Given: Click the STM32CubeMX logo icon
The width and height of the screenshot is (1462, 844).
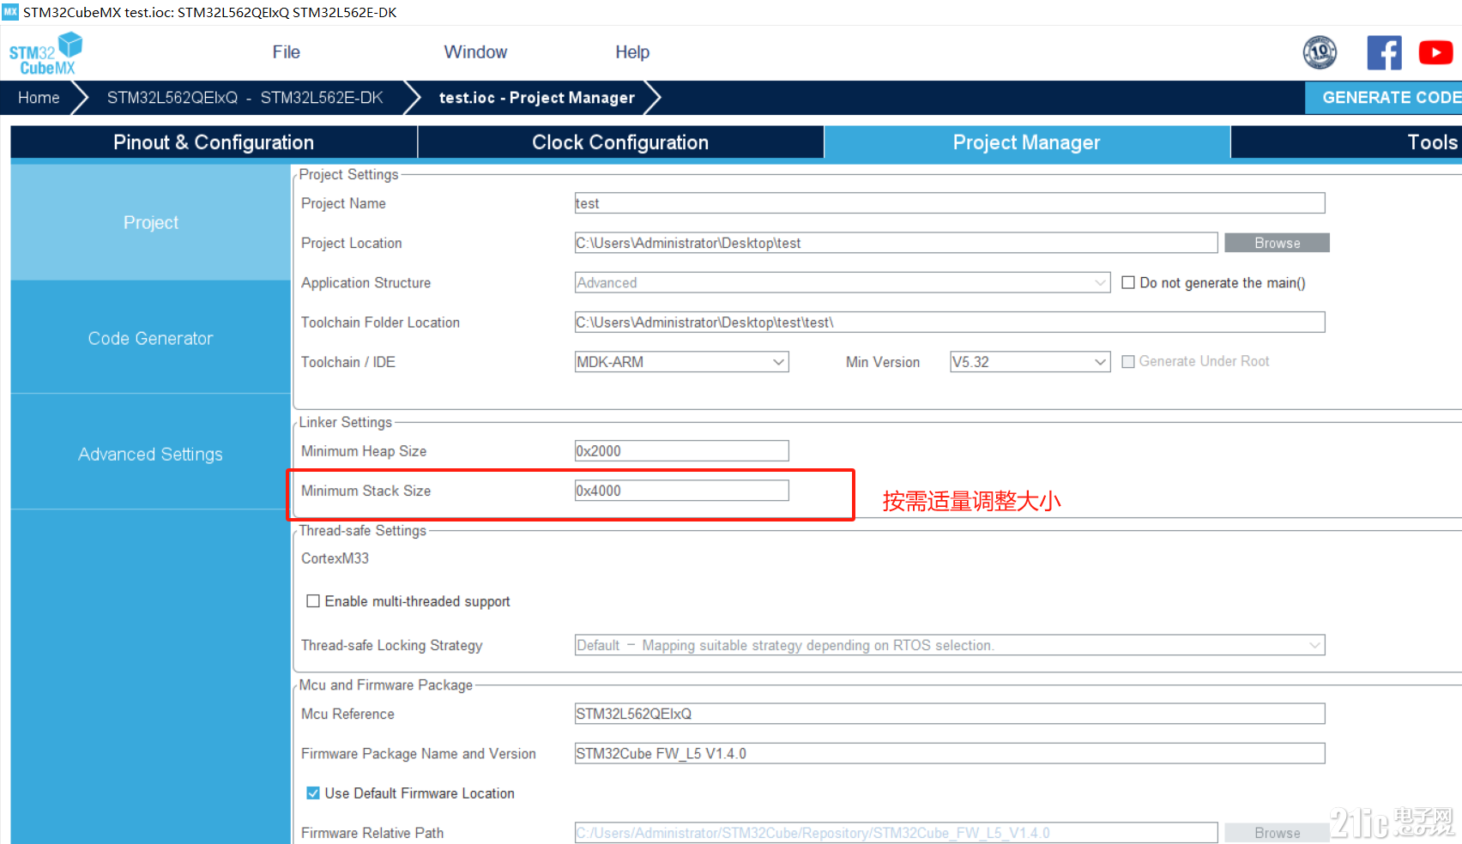Looking at the screenshot, I should [45, 53].
